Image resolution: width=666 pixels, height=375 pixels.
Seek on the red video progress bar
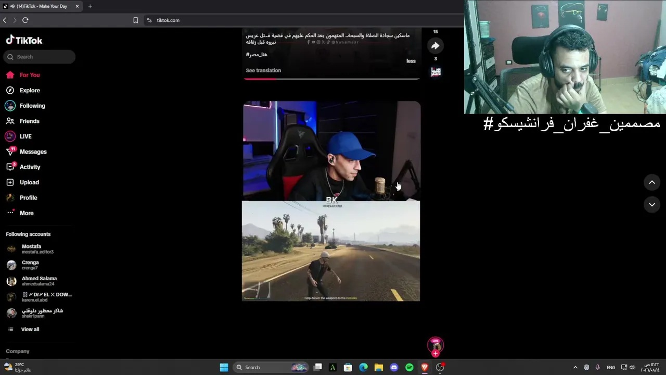coord(331,79)
